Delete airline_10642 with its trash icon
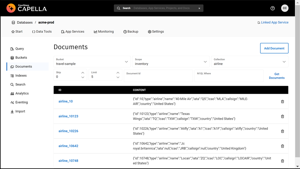 [282, 146]
